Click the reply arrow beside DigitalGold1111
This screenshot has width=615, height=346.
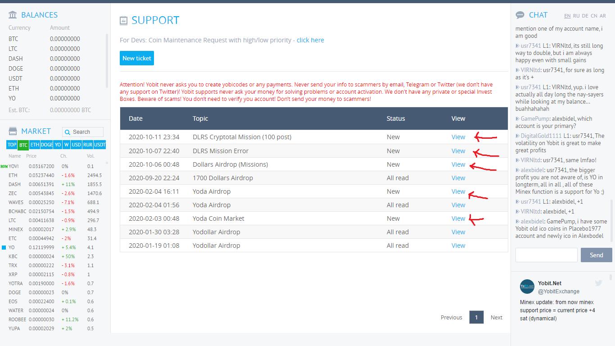coord(517,136)
